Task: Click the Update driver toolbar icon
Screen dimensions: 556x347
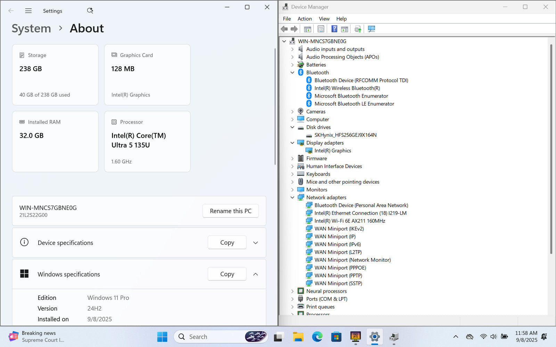Action: 358,29
